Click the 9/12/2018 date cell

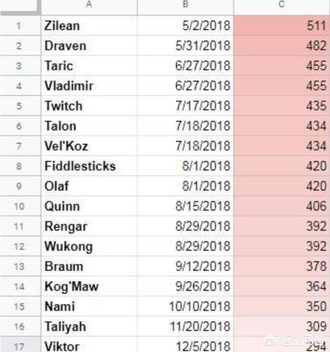(x=186, y=267)
